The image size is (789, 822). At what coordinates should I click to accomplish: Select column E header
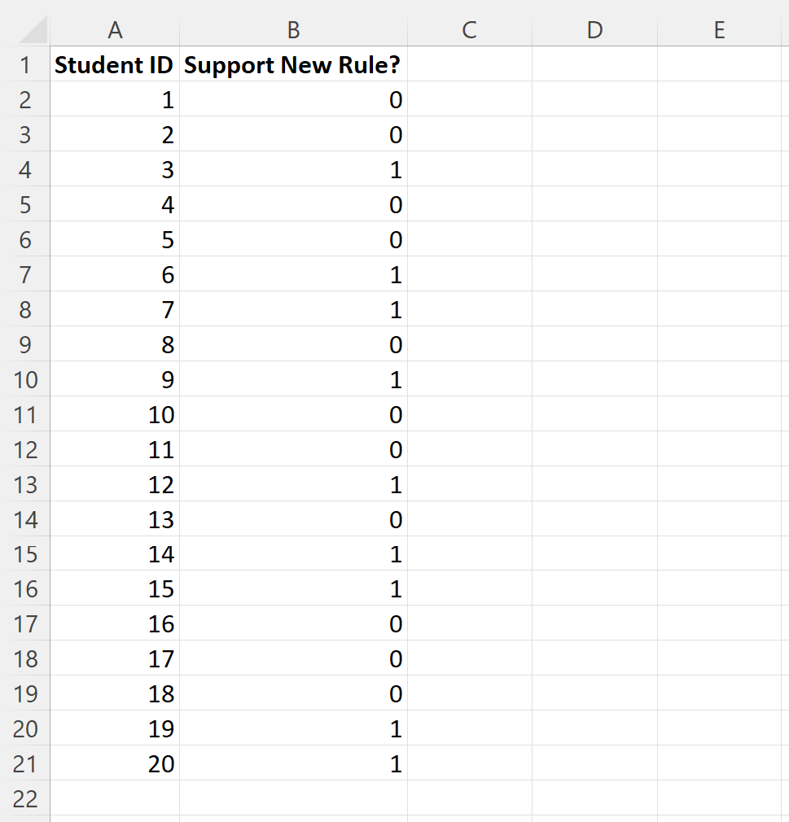[720, 29]
